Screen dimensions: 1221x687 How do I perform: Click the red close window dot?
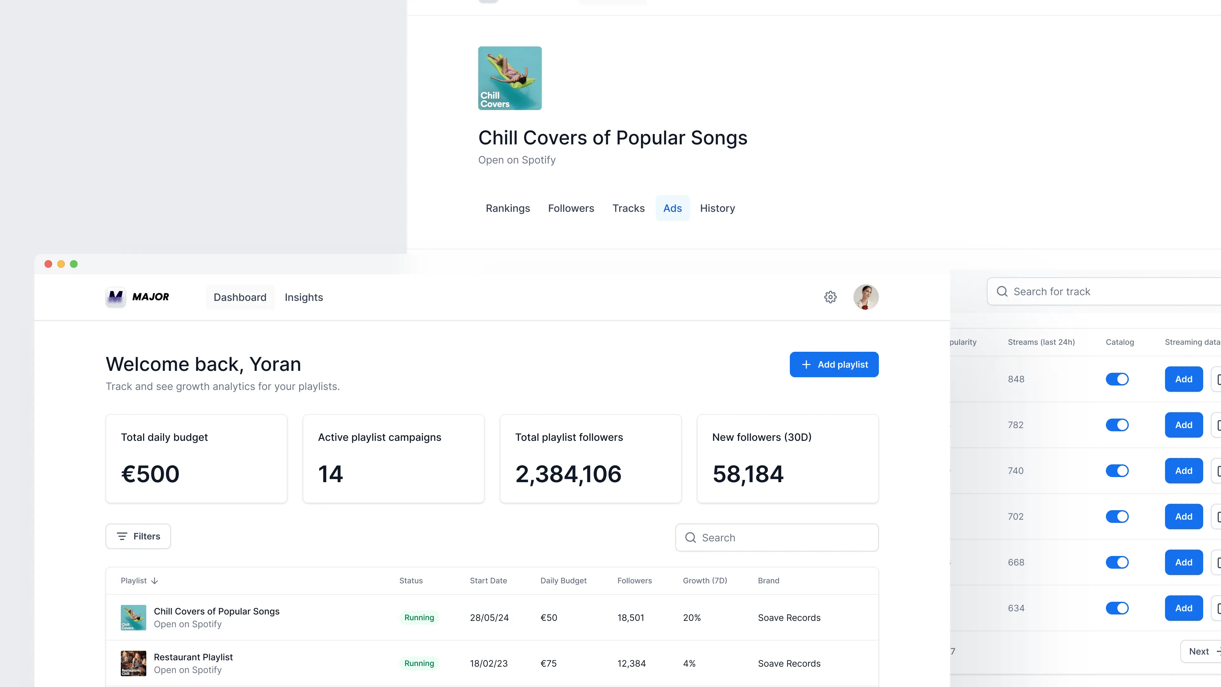[48, 264]
